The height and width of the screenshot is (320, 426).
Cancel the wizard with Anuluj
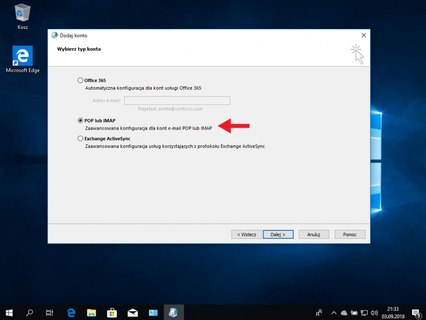click(314, 235)
